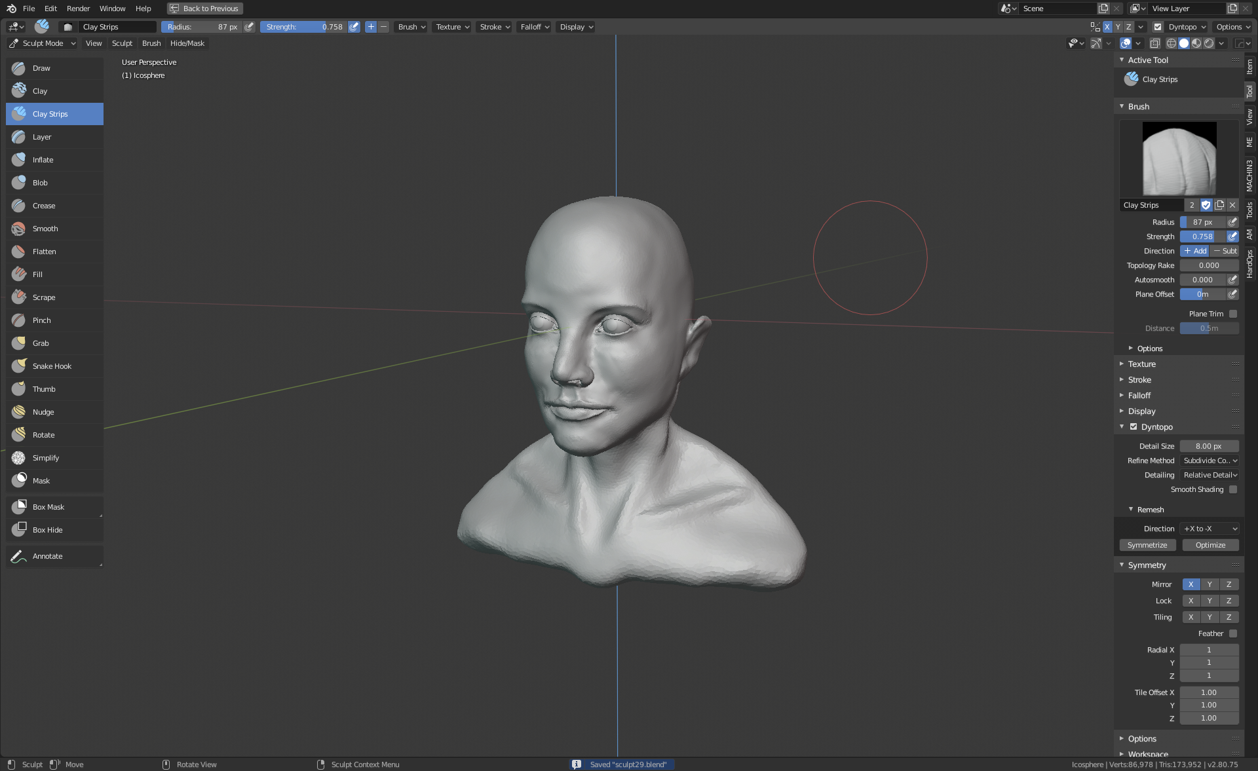This screenshot has width=1258, height=771.
Task: Open the Refine Method dropdown
Action: tap(1210, 461)
